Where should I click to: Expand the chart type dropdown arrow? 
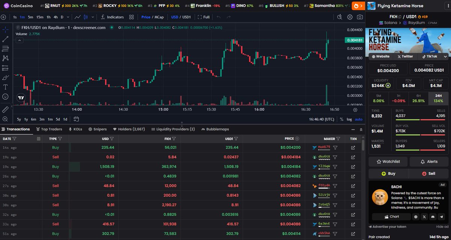92,17
